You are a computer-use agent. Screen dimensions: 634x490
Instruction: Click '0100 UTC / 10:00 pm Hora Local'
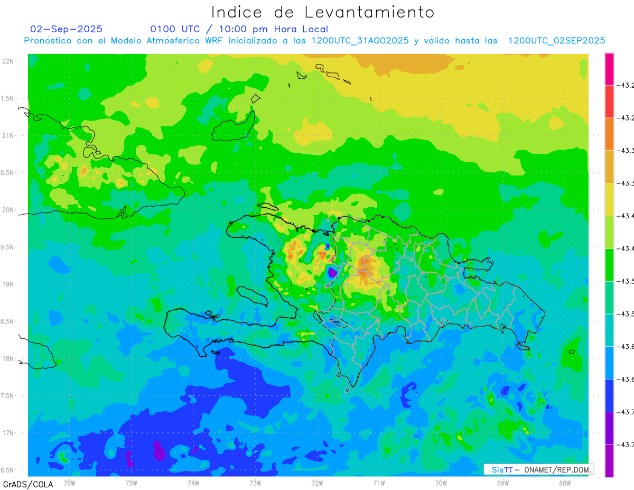tap(239, 29)
